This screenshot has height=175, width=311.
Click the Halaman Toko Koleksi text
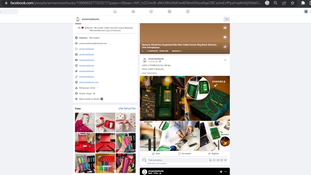pyautogui.click(x=89, y=38)
